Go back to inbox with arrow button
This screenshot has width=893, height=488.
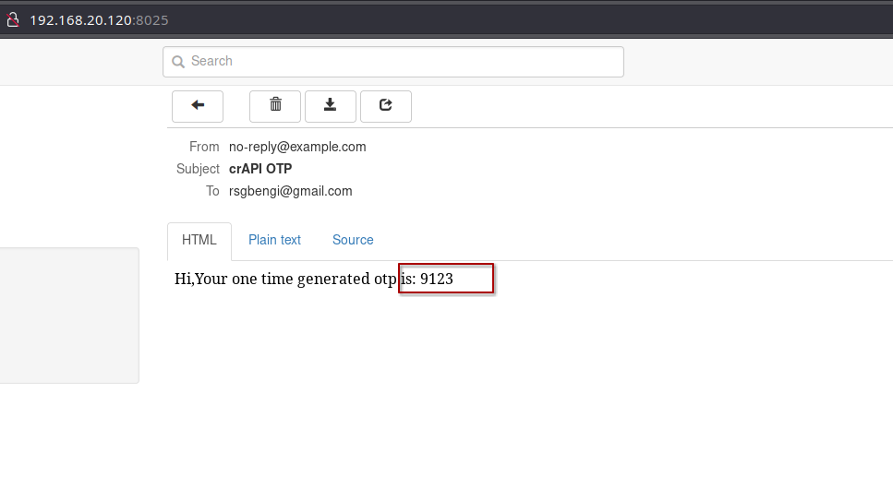197,106
